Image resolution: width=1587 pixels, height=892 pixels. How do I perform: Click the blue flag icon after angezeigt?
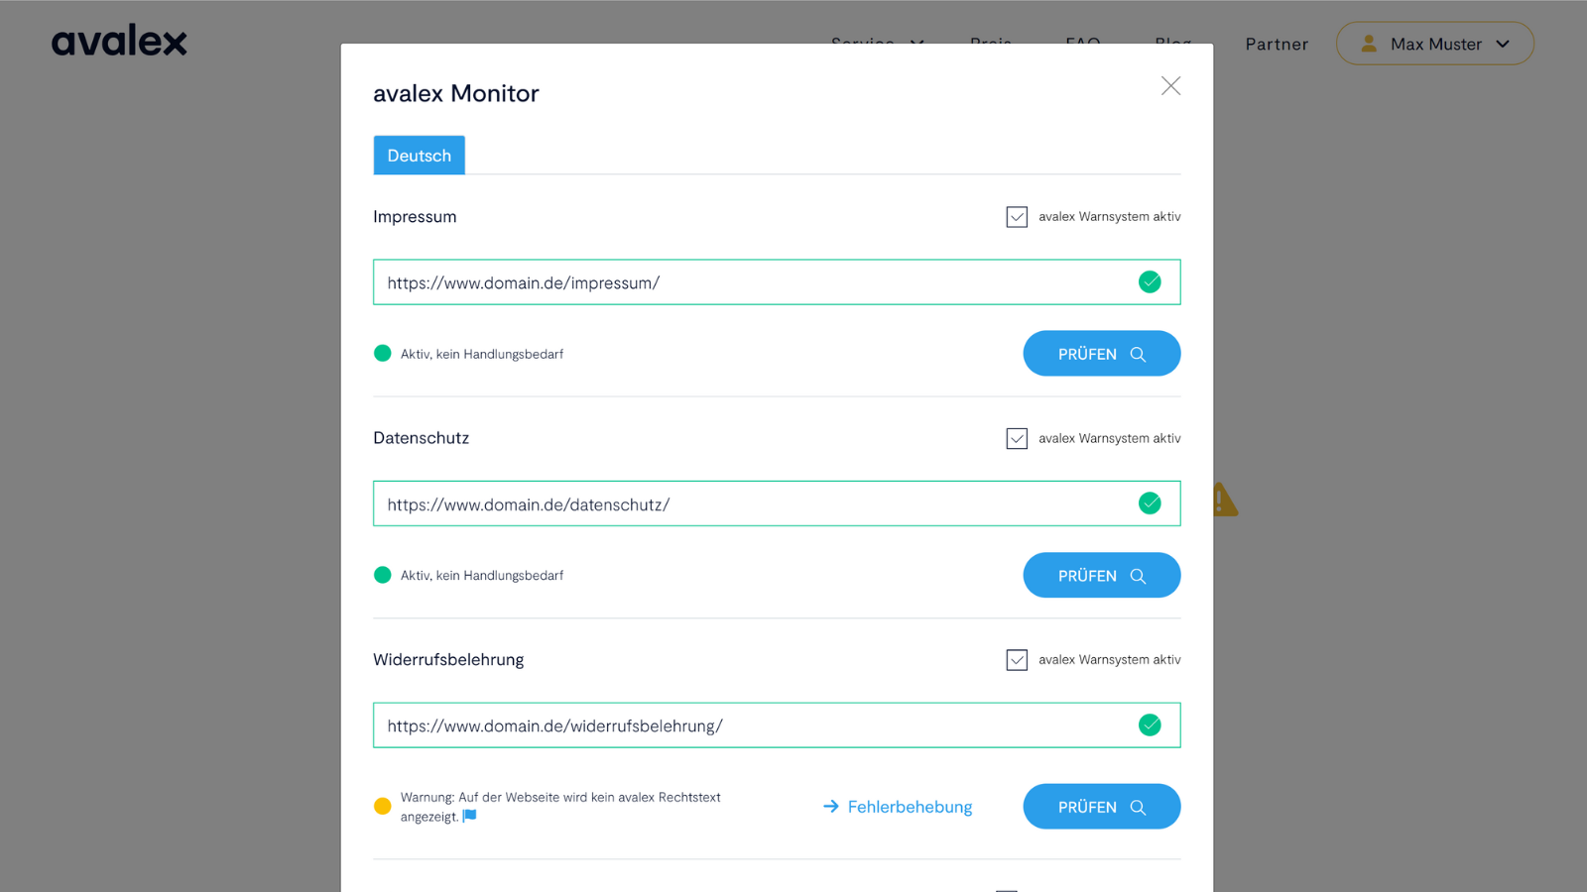[x=470, y=816]
